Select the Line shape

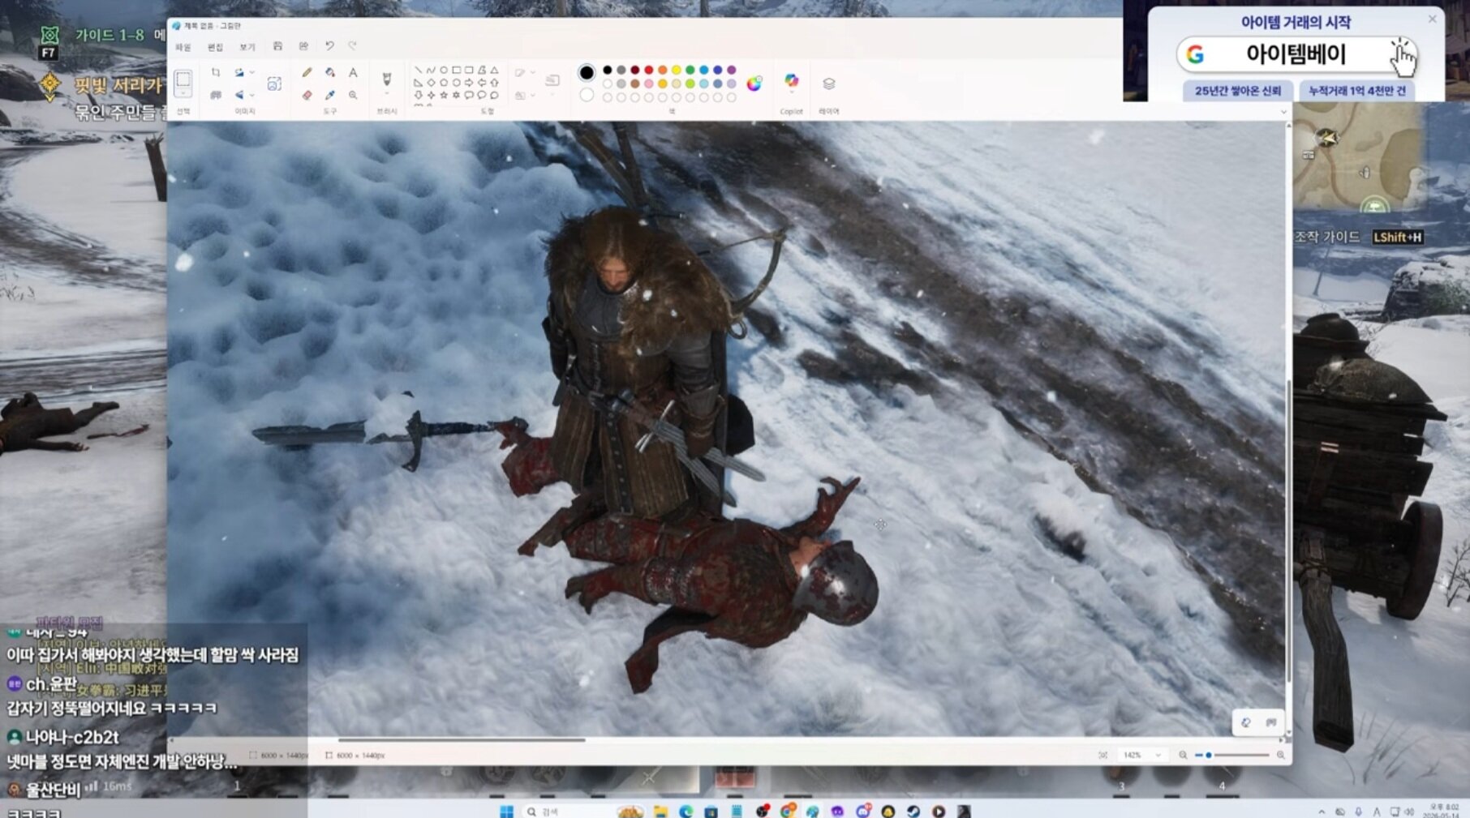418,71
